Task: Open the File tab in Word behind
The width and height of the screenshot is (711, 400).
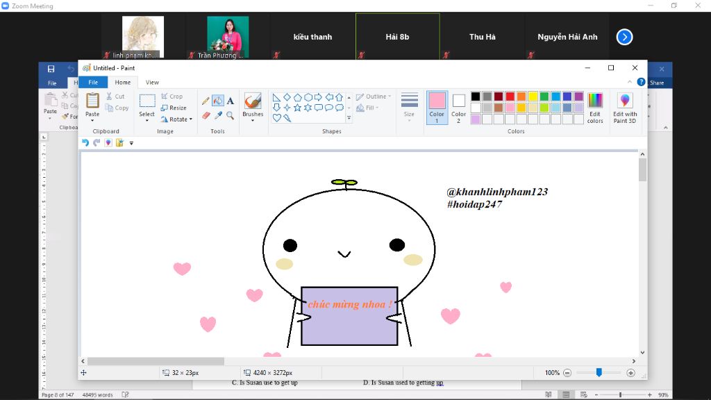Action: [x=52, y=83]
